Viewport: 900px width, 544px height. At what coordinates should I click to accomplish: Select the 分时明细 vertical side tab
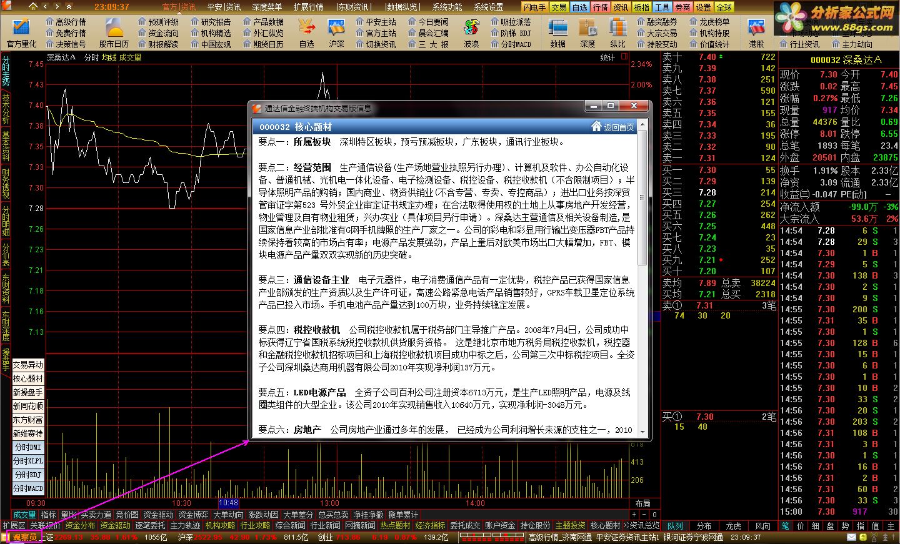(x=6, y=220)
